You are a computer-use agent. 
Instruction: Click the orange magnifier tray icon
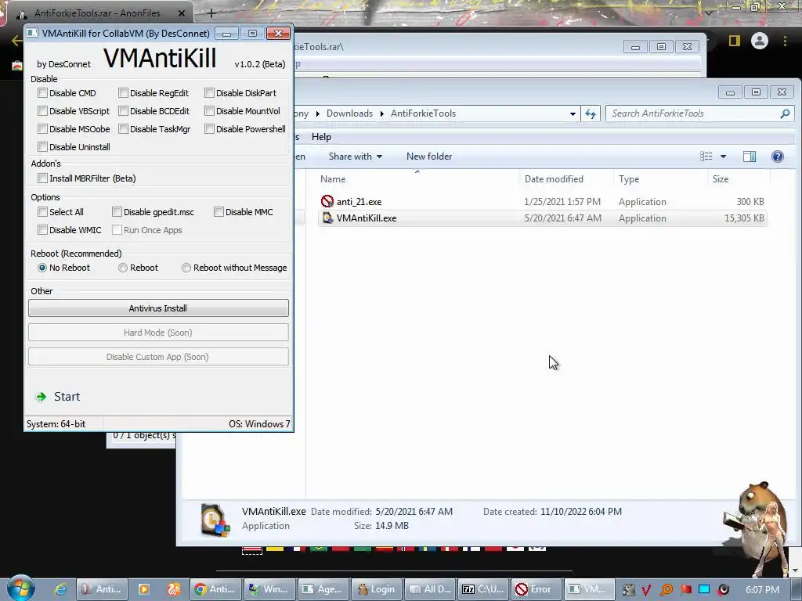coord(666,590)
